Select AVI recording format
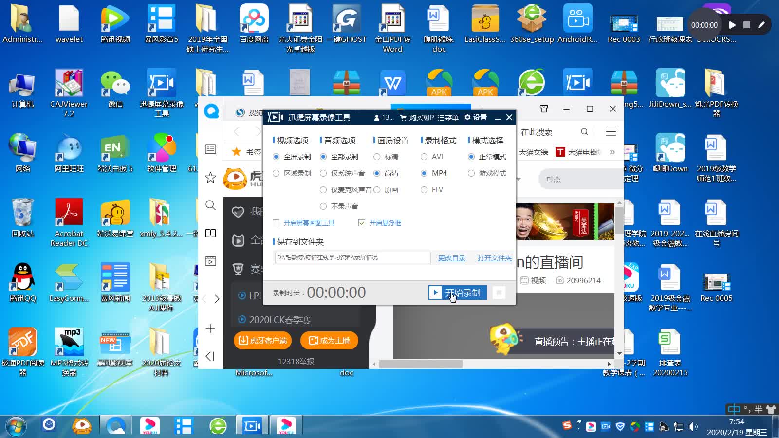Image resolution: width=779 pixels, height=438 pixels. pyautogui.click(x=432, y=157)
